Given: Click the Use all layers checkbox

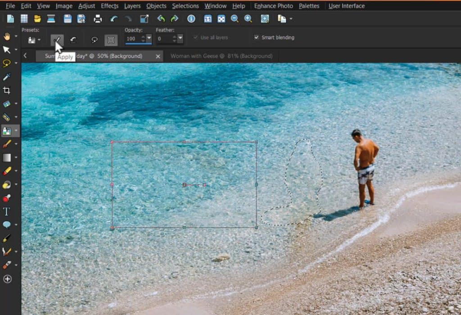Looking at the screenshot, I should (195, 38).
